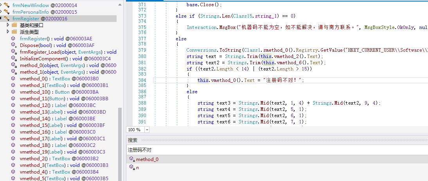The width and height of the screenshot is (428, 181).
Task: Open the 100 % zoom dropdown
Action: [147, 130]
